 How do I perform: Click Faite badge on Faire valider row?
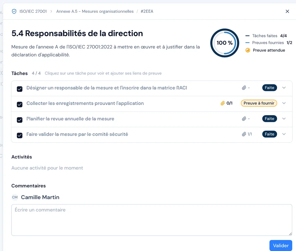269,134
